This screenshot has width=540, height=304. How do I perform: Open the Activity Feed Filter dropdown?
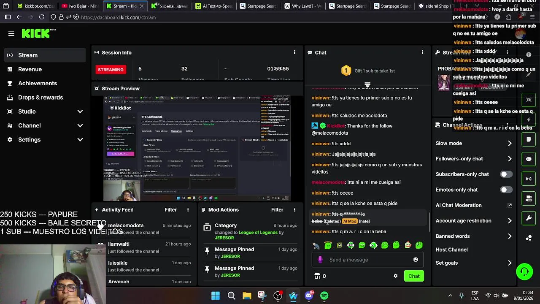[170, 210]
